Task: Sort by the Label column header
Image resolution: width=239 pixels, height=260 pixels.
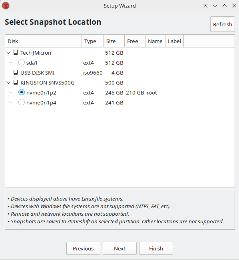Action: coord(175,41)
